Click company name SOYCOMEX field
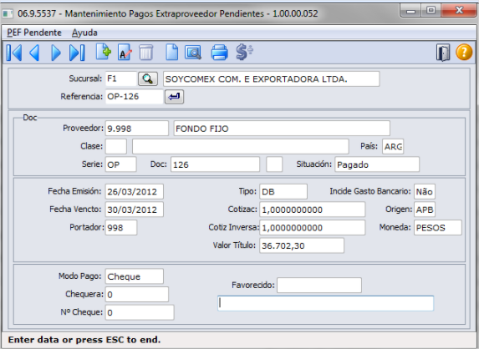The image size is (479, 349). point(272,79)
